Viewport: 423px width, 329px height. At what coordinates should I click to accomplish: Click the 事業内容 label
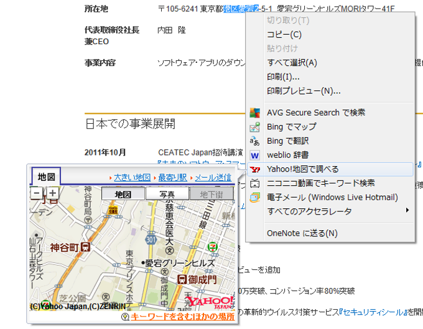[x=100, y=63]
